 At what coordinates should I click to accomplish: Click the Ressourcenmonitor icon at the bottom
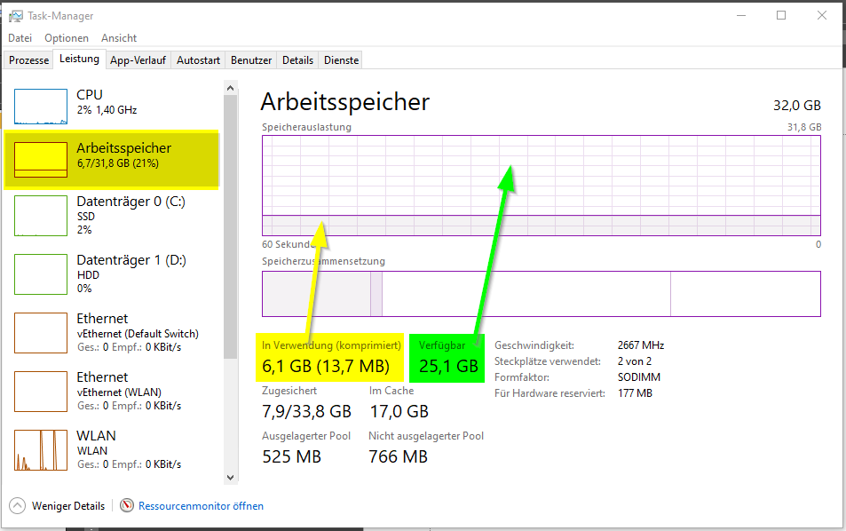[x=127, y=506]
